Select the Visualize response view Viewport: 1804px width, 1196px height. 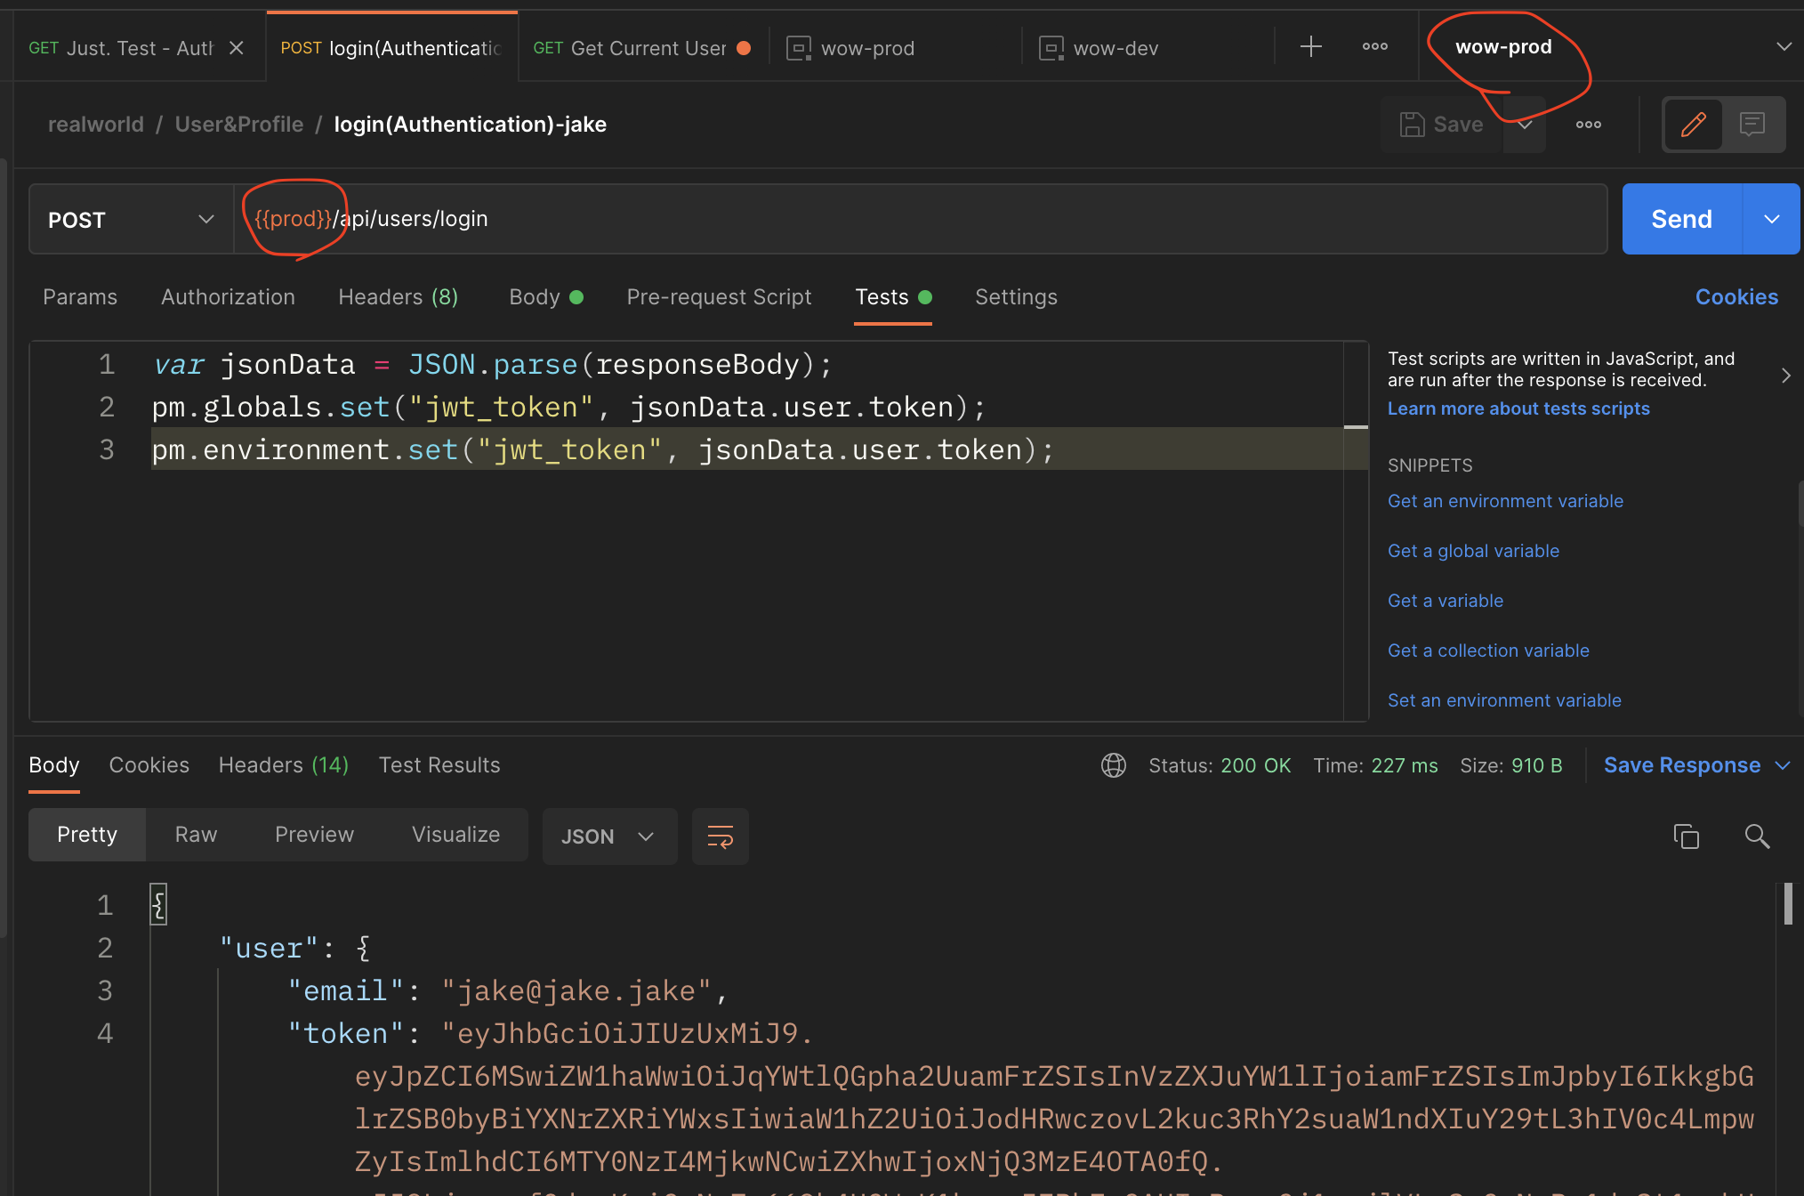coord(455,835)
